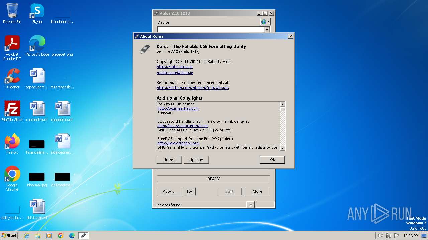Viewport: 428px width, 240px height.
Task: Open Windows Explorer folder in taskbar
Action: (x=38, y=236)
